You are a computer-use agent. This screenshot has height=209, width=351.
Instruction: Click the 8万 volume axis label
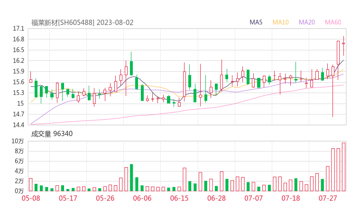(19, 151)
